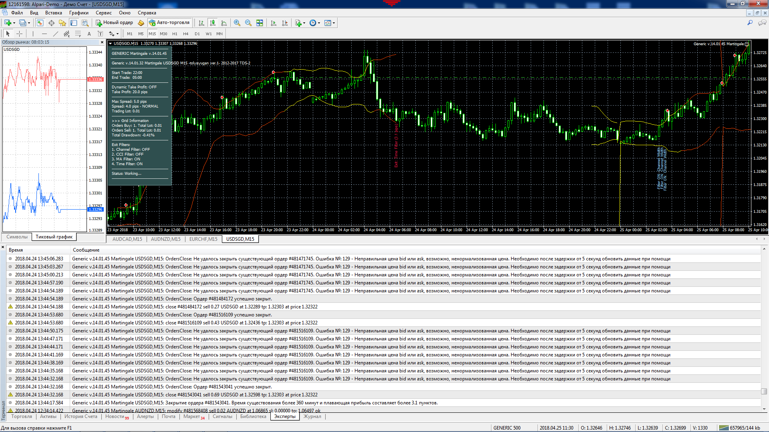
Task: Select the Text Label tool
Action: (100, 34)
